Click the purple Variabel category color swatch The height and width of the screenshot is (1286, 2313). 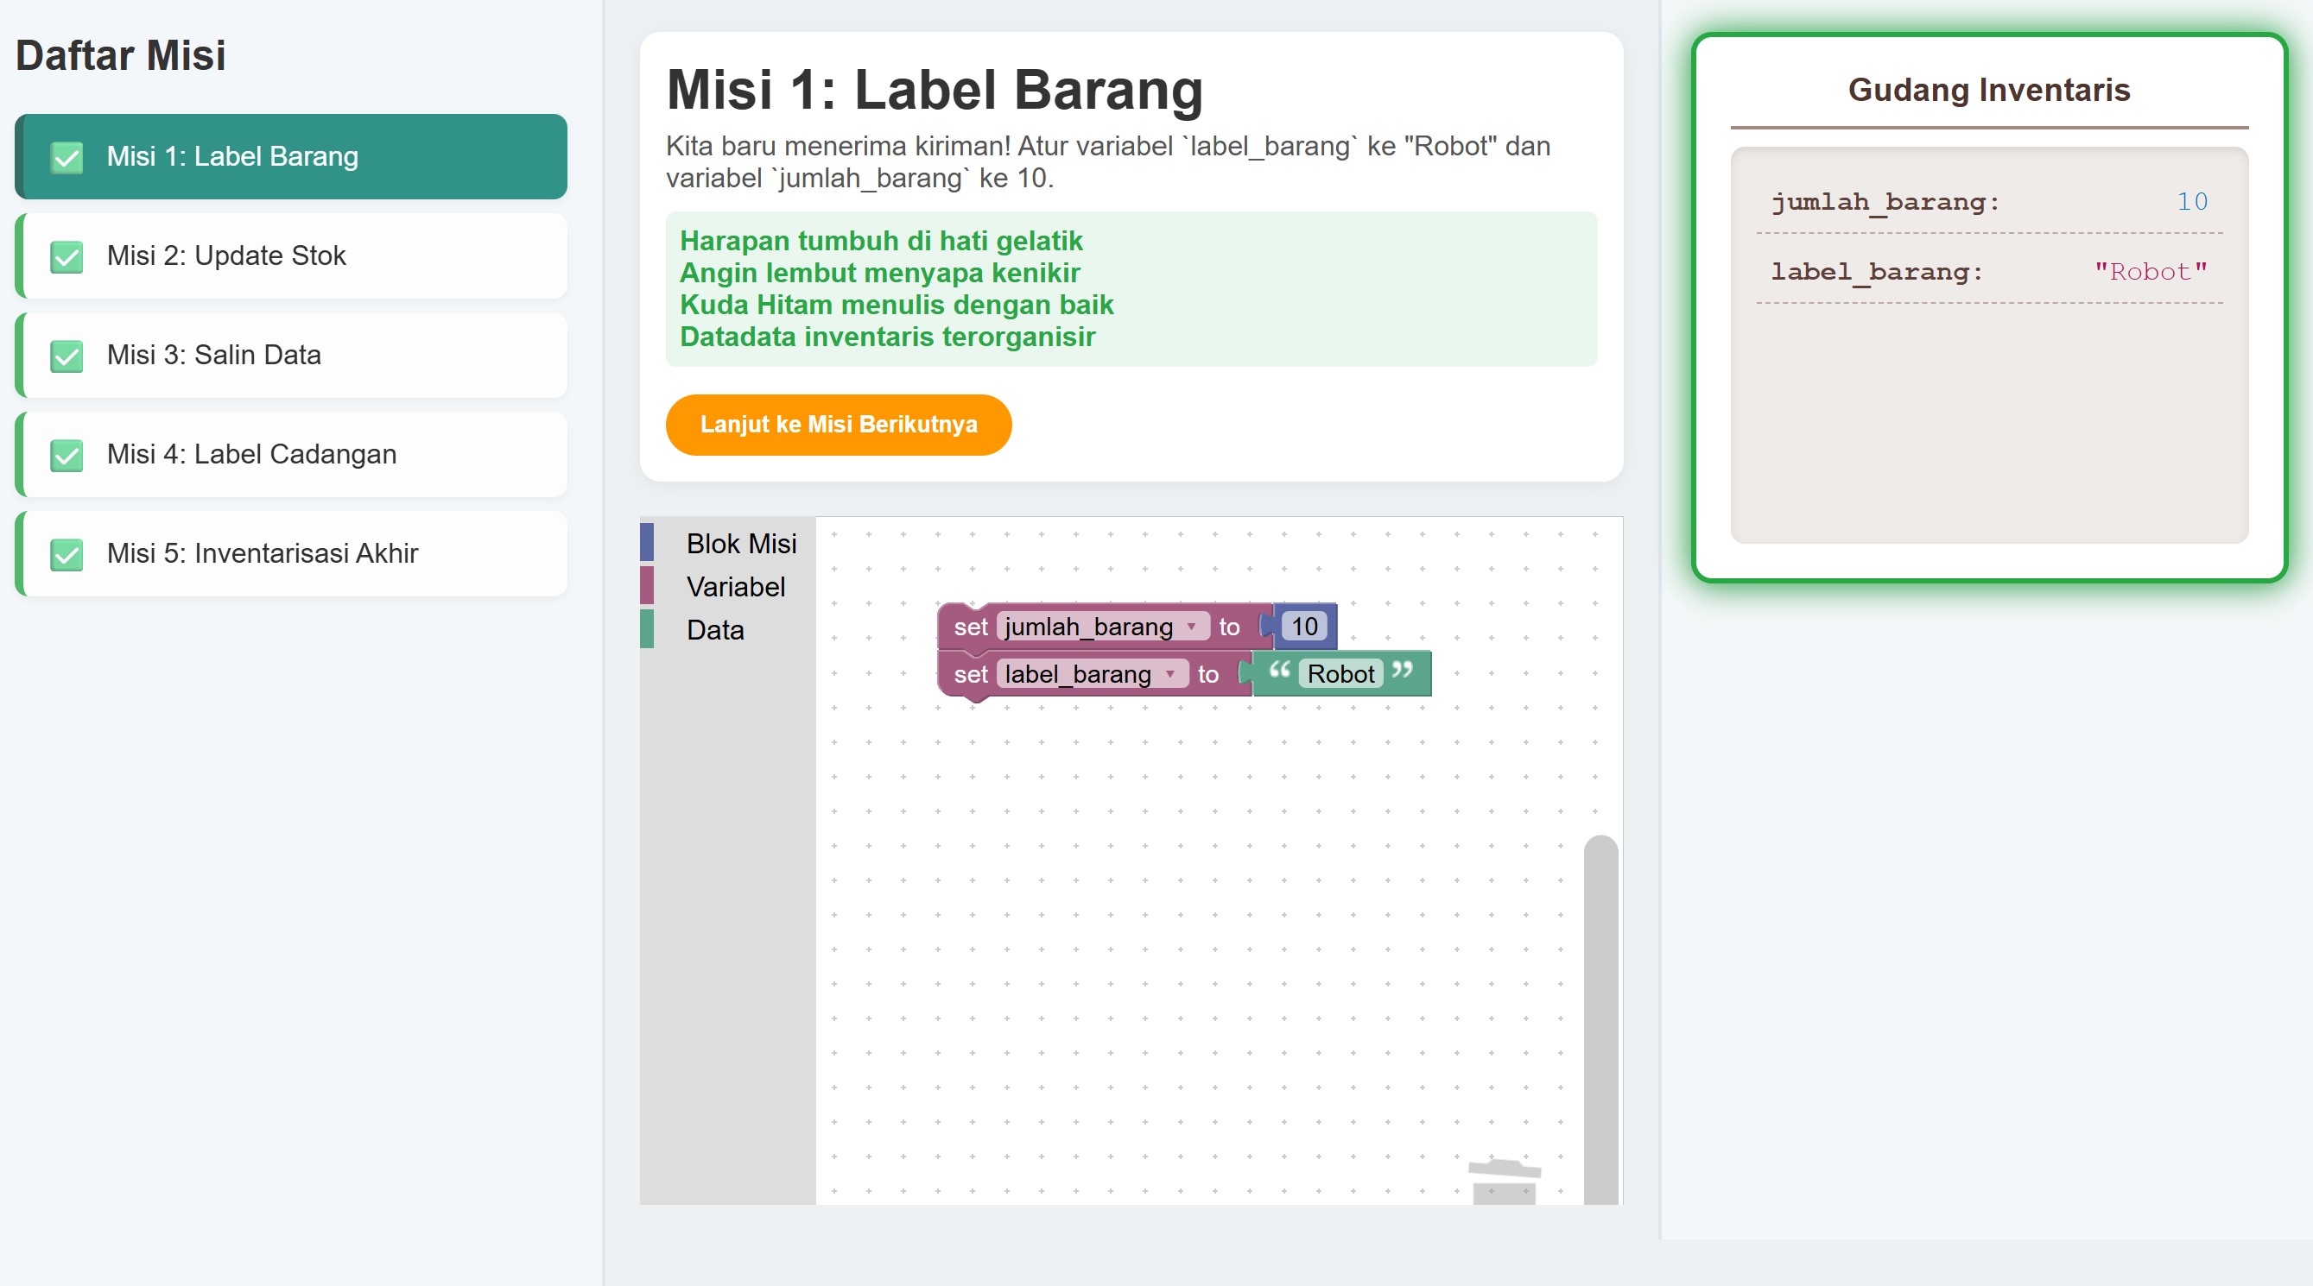647,585
